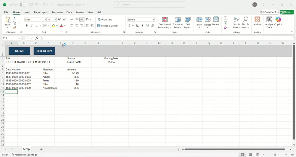Click Increase Decimal icon
296x157 pixels.
tap(147, 26)
